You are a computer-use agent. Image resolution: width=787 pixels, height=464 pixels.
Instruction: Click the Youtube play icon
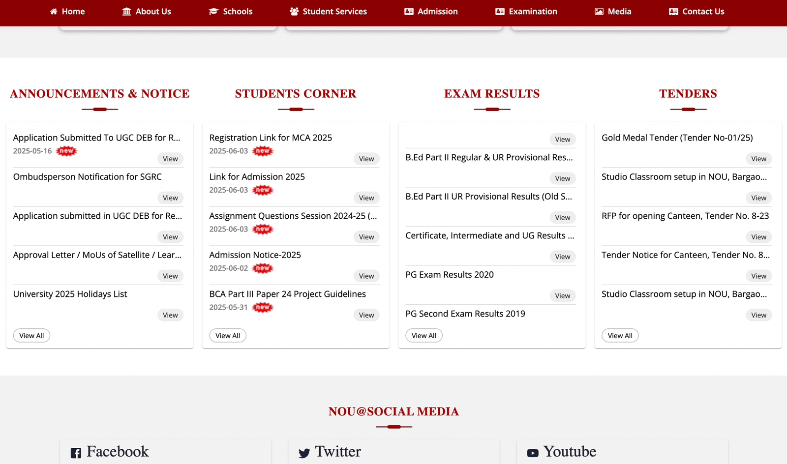pyautogui.click(x=533, y=453)
